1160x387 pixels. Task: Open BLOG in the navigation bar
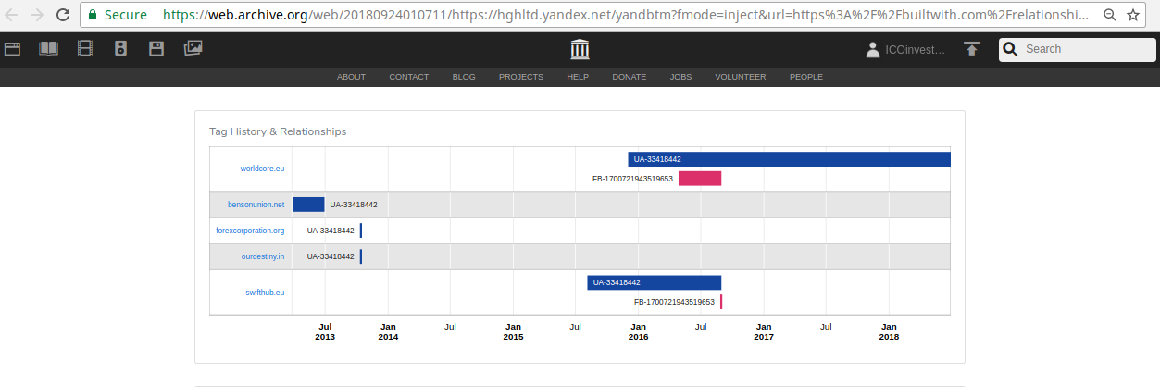point(464,77)
